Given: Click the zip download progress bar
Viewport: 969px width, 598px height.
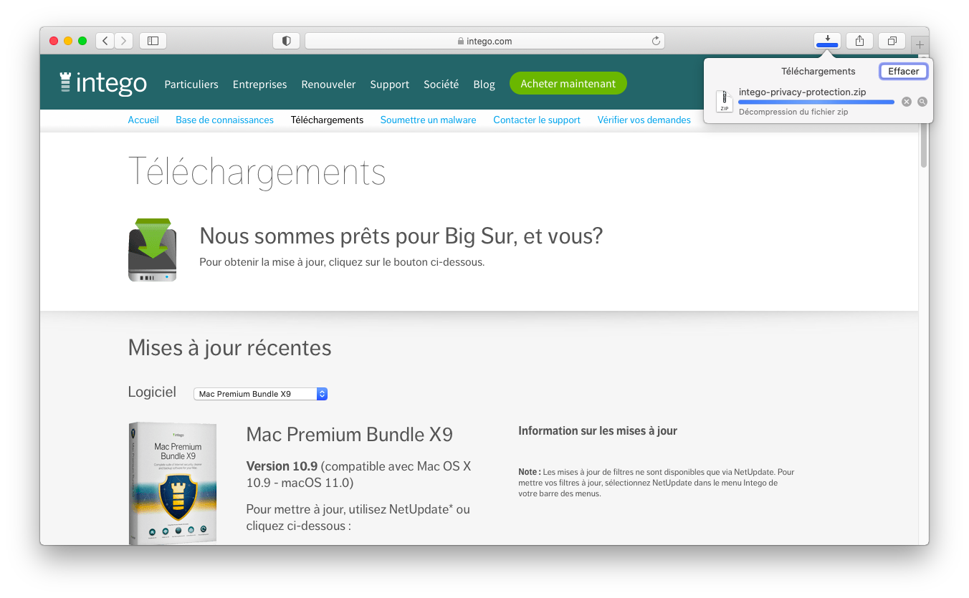Looking at the screenshot, I should pos(816,102).
